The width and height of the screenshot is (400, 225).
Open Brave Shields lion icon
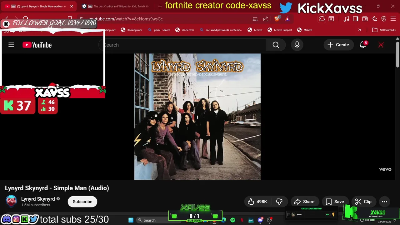(x=277, y=19)
